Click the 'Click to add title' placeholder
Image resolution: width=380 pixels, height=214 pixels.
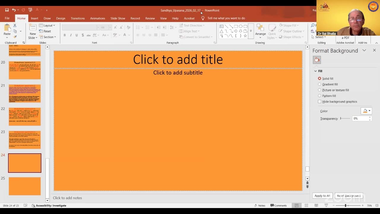coord(178,59)
